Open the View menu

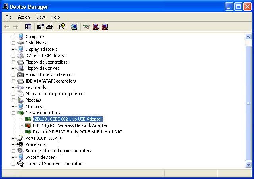click(x=40, y=17)
